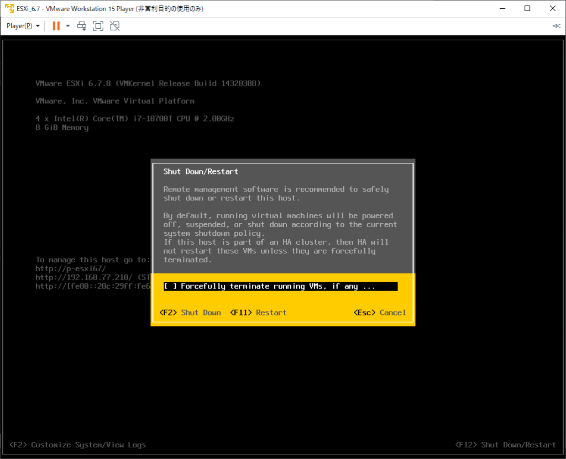
Task: Minimize the VMware Player window
Action: pos(502,9)
